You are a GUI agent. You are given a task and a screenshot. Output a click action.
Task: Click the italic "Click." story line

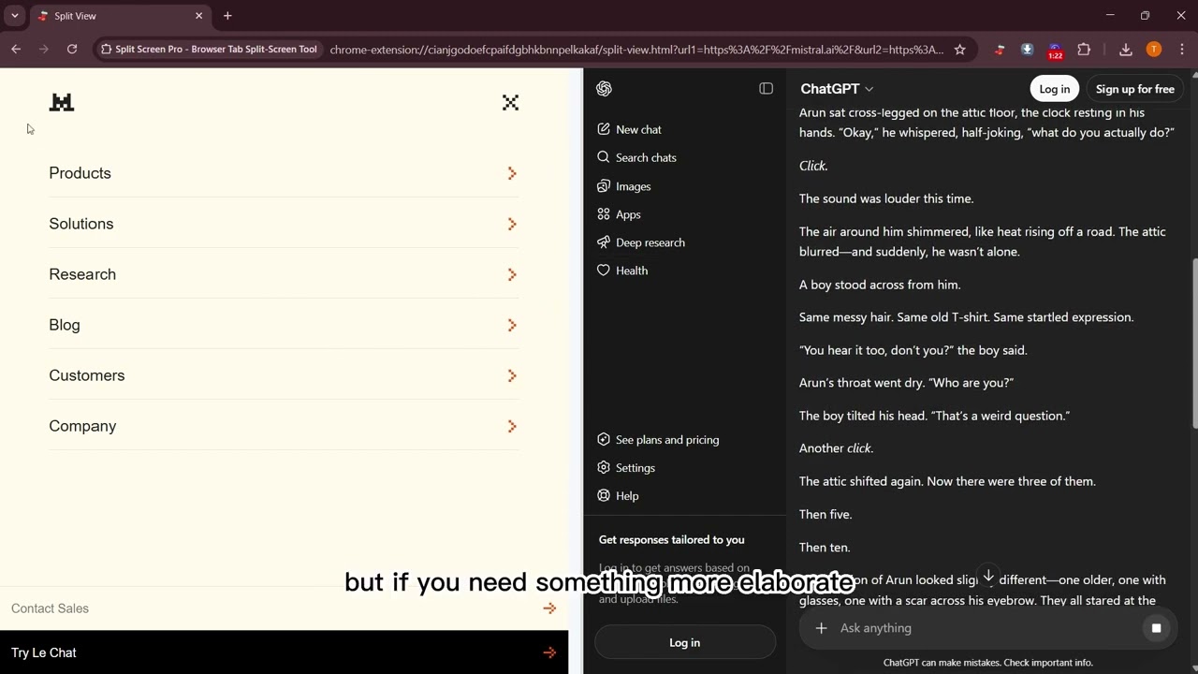(x=813, y=166)
